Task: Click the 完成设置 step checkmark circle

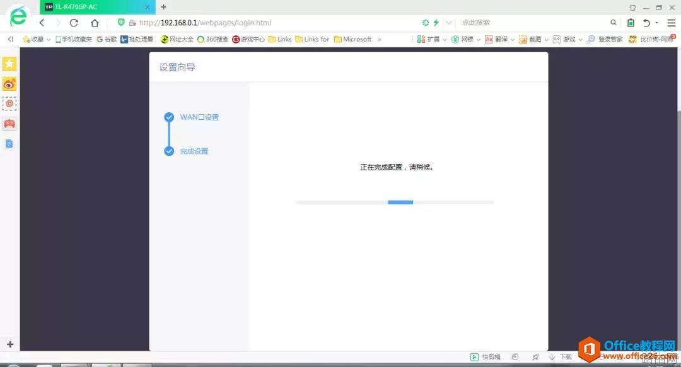Action: pos(169,151)
